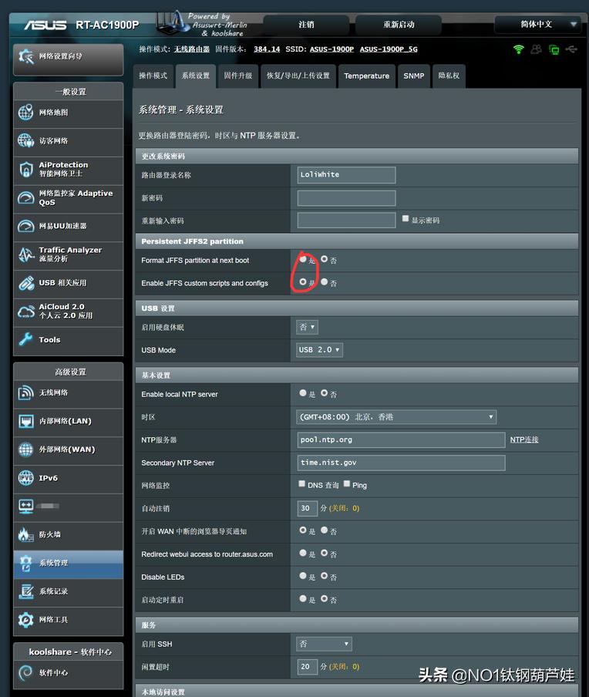Screen dimensions: 589x697
Task: Open the AiProtection shield icon
Action: [25, 170]
